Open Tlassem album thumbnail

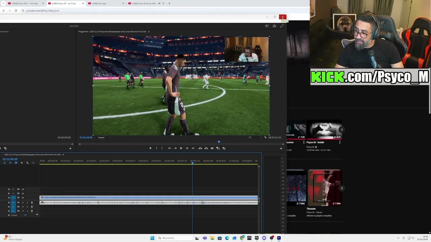click(324, 188)
